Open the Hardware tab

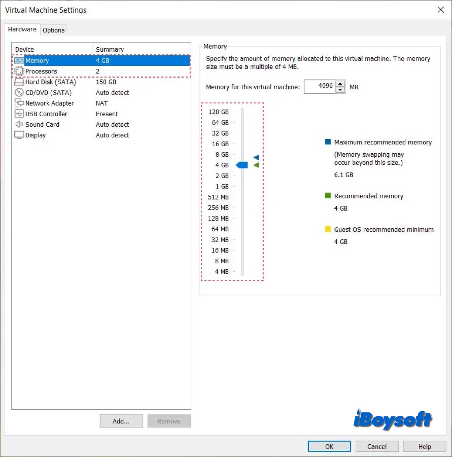click(22, 29)
